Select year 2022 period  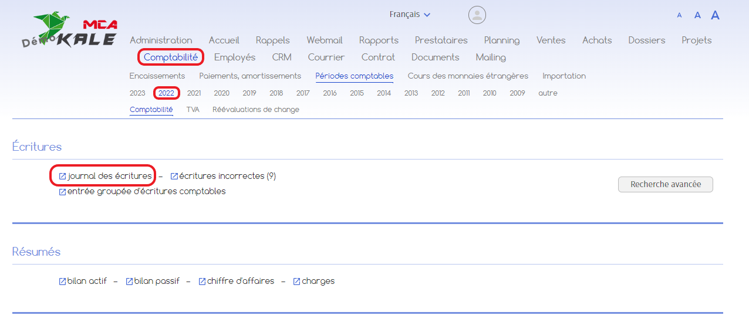point(166,93)
